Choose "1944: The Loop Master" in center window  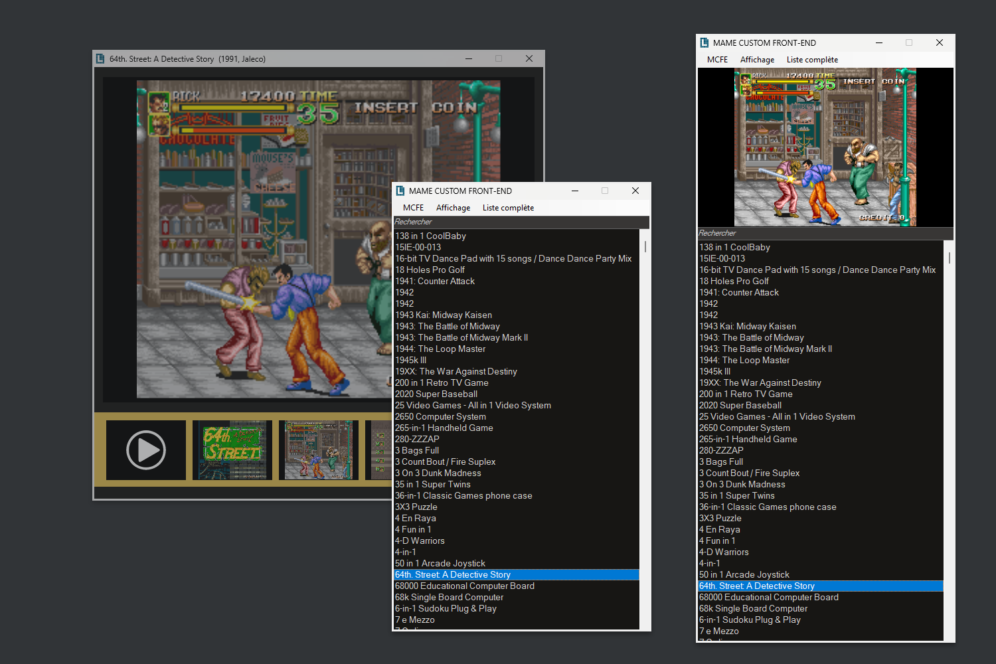point(516,349)
